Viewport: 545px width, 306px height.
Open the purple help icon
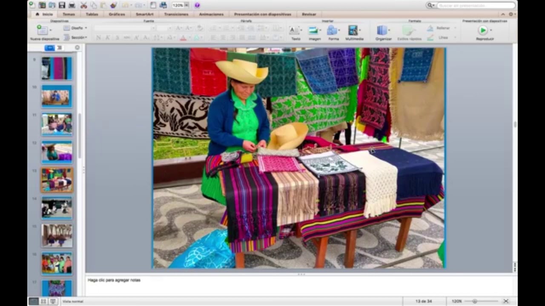point(197,5)
